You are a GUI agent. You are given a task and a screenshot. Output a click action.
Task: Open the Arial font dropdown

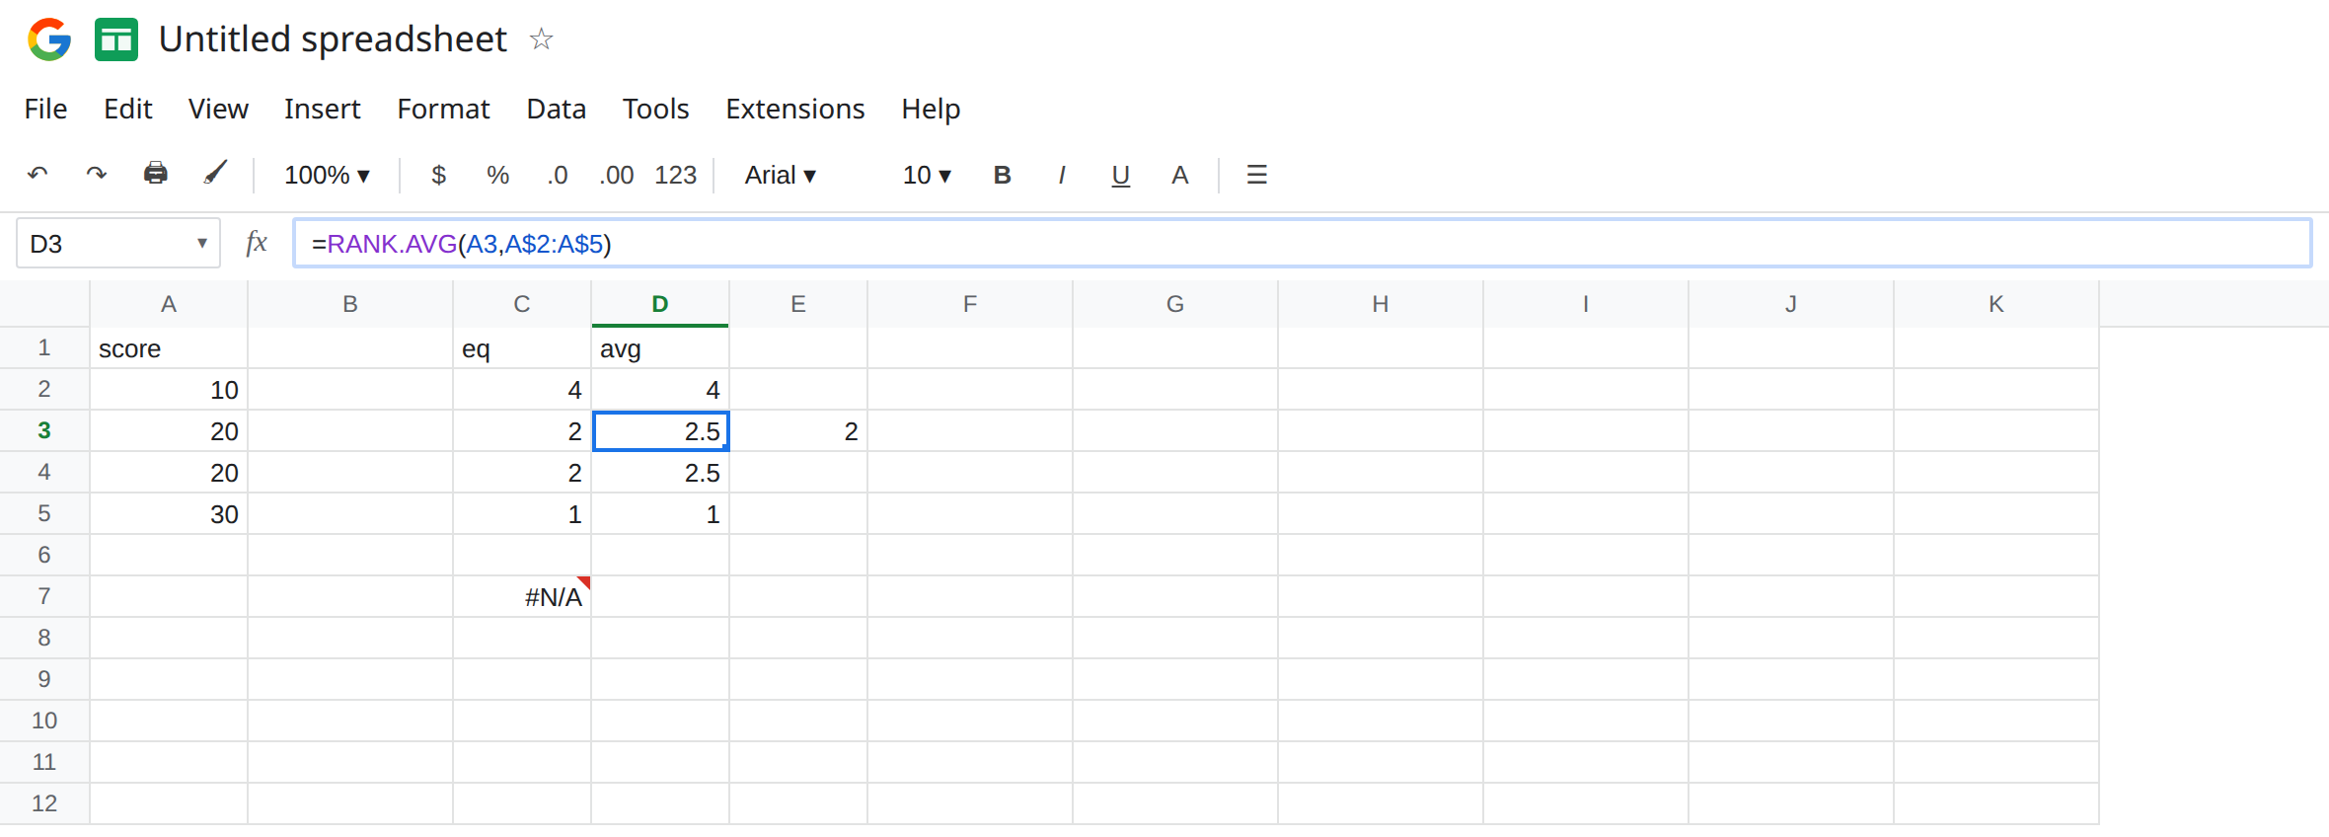click(x=780, y=175)
